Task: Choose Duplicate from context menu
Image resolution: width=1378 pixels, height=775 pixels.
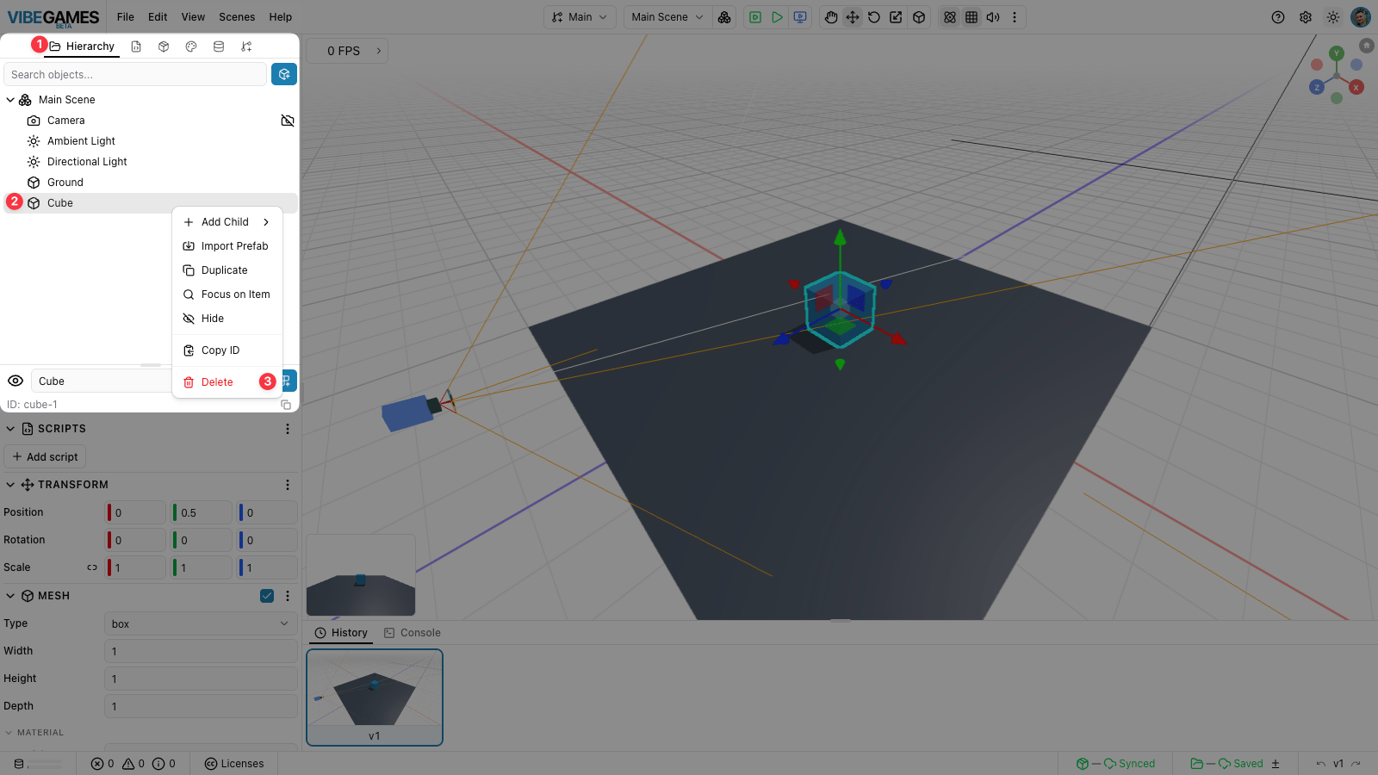Action: [x=227, y=270]
